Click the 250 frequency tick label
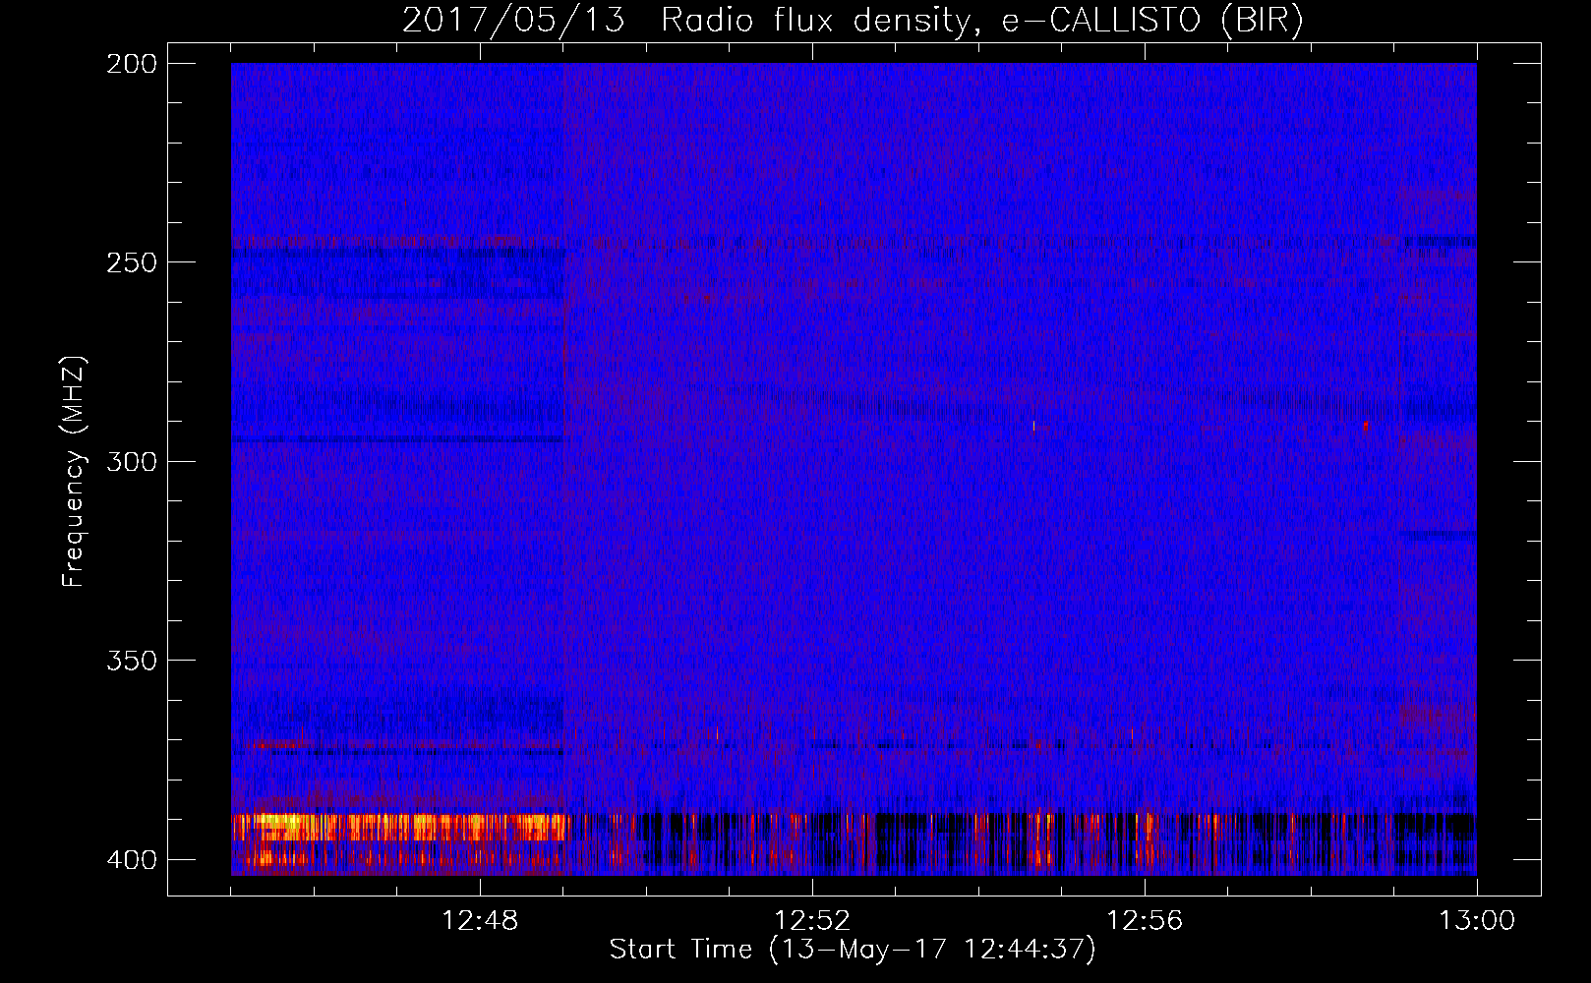 132,262
